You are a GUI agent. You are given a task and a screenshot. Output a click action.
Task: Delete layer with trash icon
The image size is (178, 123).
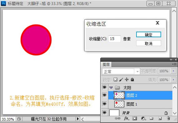pos(168,118)
